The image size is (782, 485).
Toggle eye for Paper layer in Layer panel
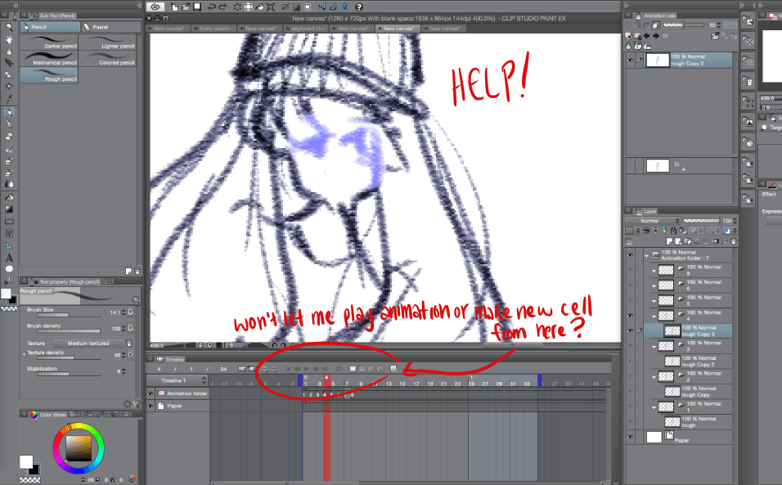tap(630, 437)
